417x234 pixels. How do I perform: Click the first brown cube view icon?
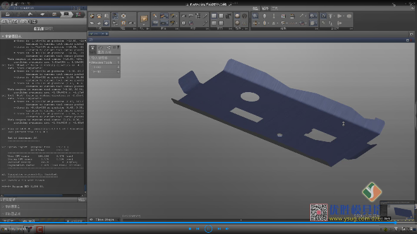[x=92, y=16]
